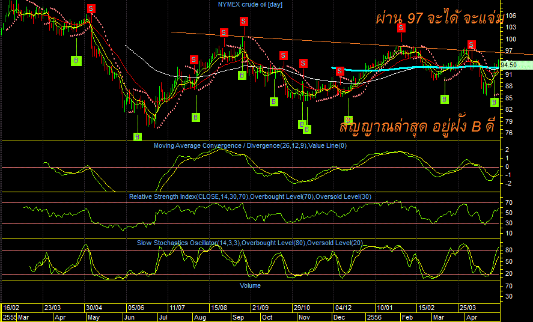Click the B buy marker in October
This screenshot has height=322, width=533.
274,101
